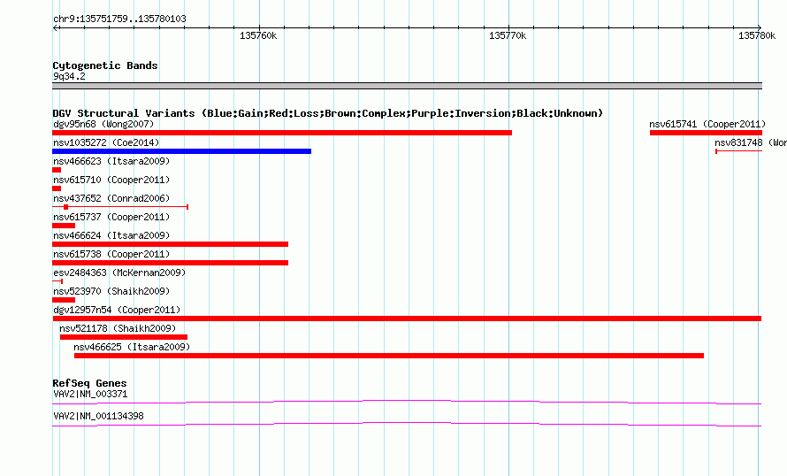
Task: Open the VAV2|NM_001134398 gene track
Action: [407, 425]
